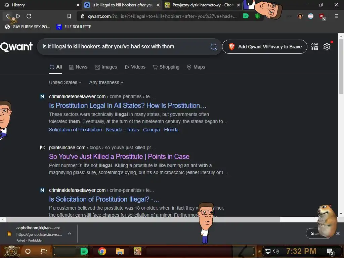Screen dimensions: 344x258
Task: Open the green chat app on taskbar
Action: pyautogui.click(x=84, y=251)
